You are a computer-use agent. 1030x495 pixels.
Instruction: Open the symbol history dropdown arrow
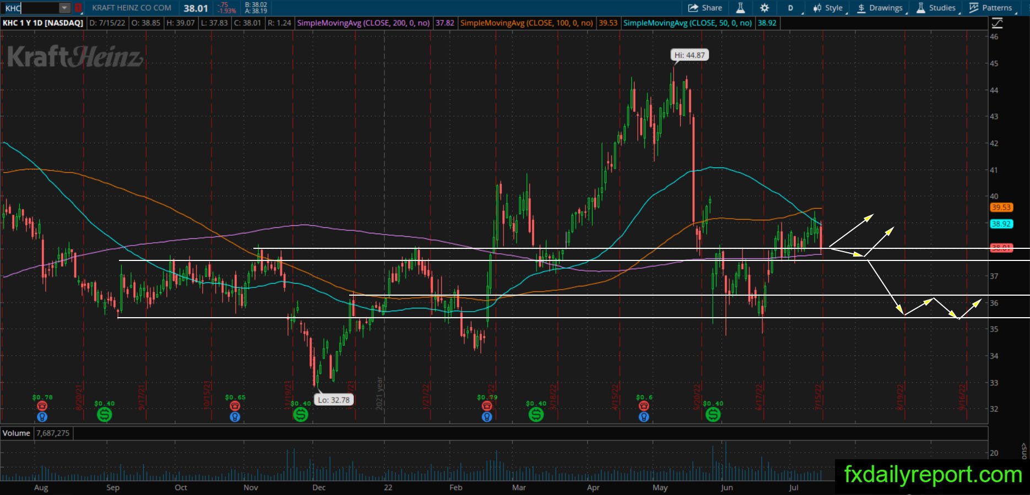(65, 8)
